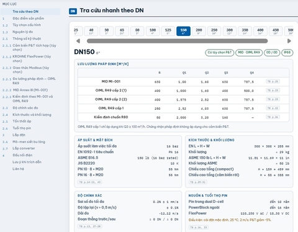Viewport: 298px width, 232px height.
Task: Click page reference in MID MI-001 row
Action: click(273, 81)
